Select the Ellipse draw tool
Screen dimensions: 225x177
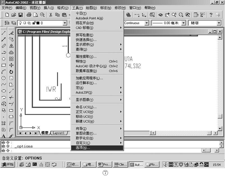click(x=3, y=91)
